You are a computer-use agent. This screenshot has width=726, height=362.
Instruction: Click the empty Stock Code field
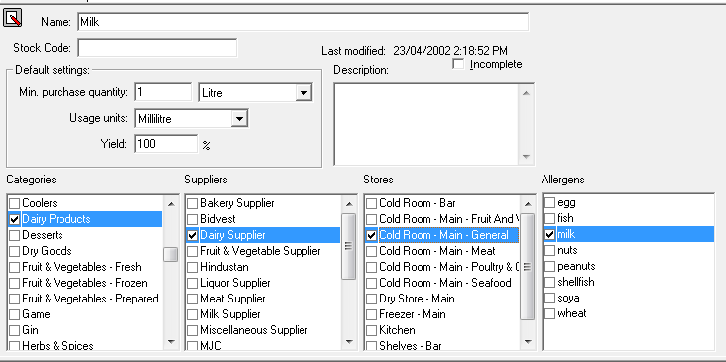click(x=158, y=48)
